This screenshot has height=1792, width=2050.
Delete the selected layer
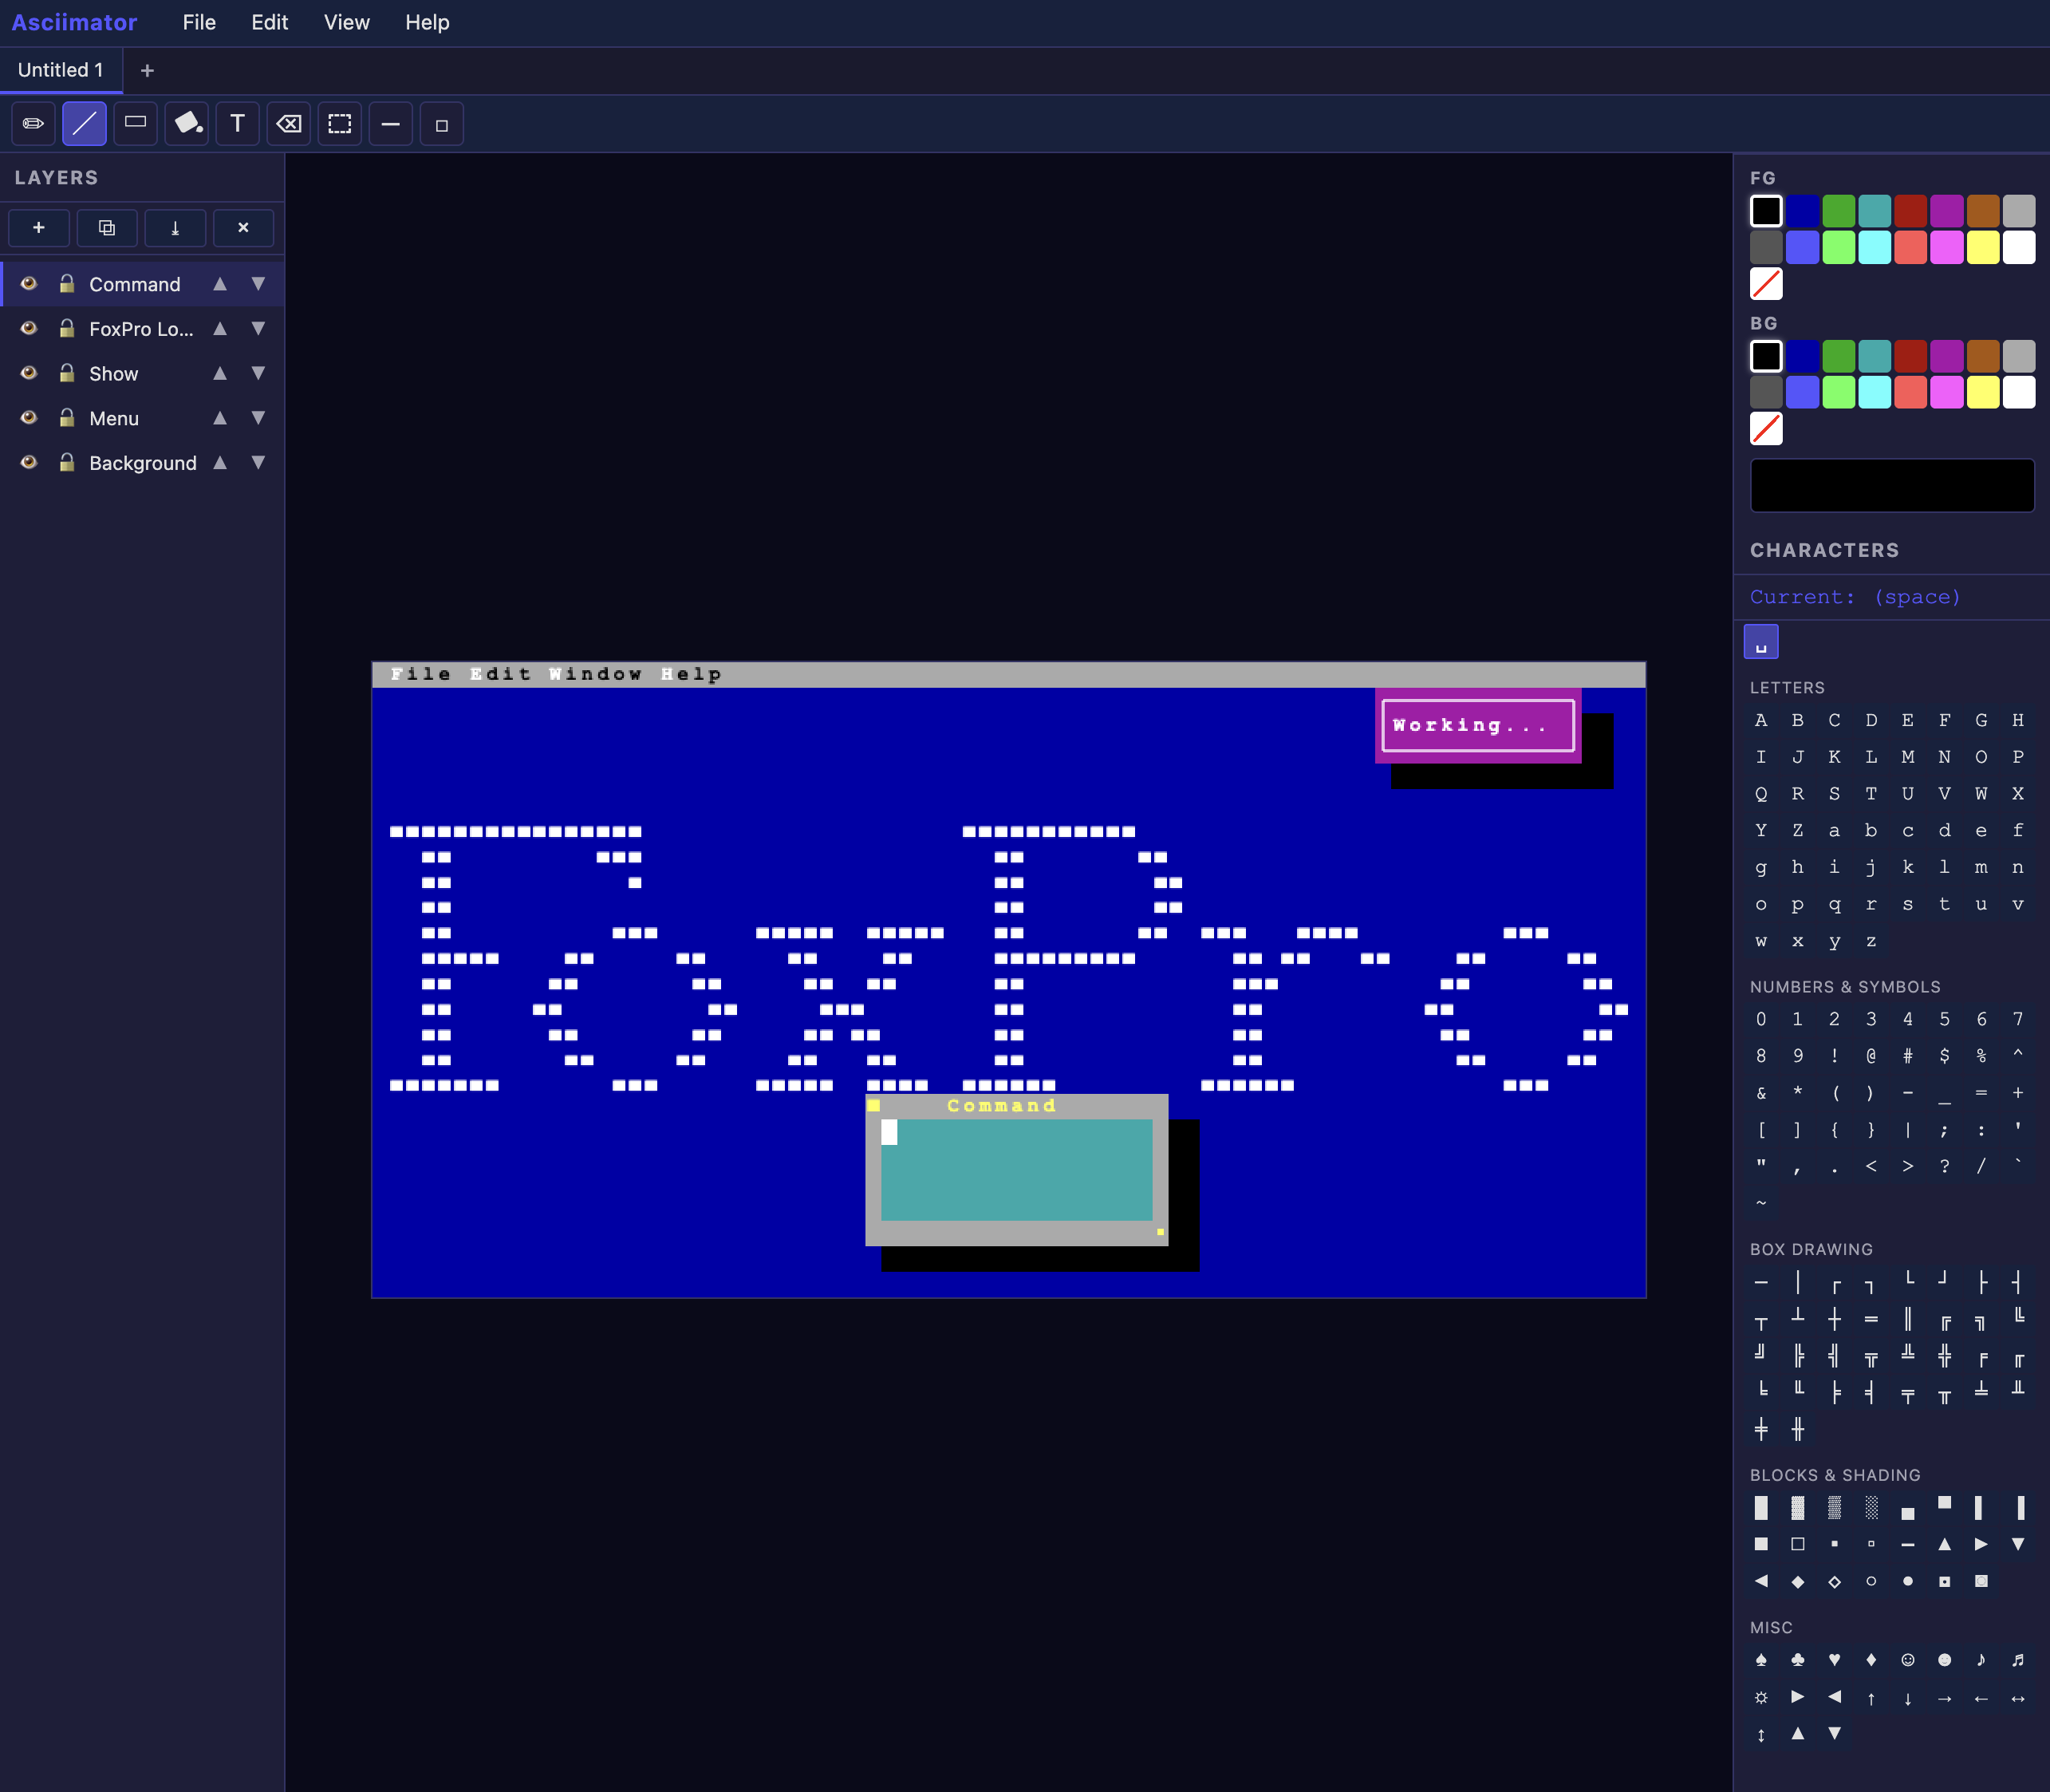242,228
